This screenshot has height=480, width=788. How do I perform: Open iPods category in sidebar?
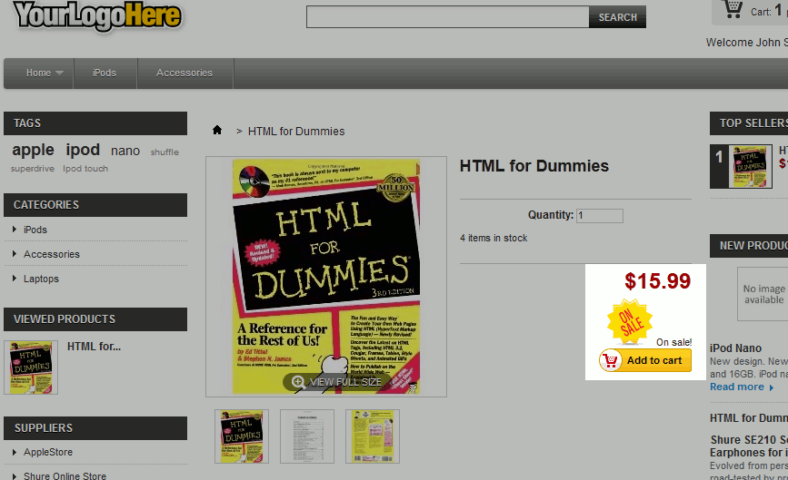(x=35, y=230)
